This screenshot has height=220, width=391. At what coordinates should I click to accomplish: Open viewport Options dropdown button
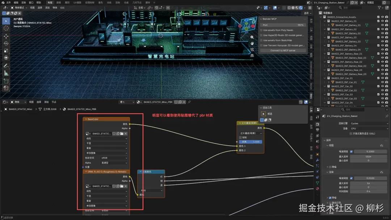click(x=308, y=13)
